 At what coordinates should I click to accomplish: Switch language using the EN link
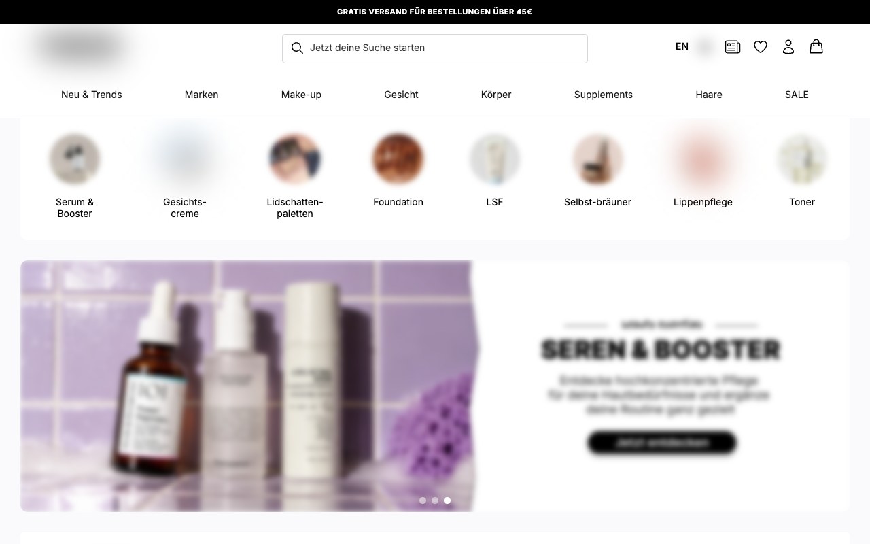point(682,46)
